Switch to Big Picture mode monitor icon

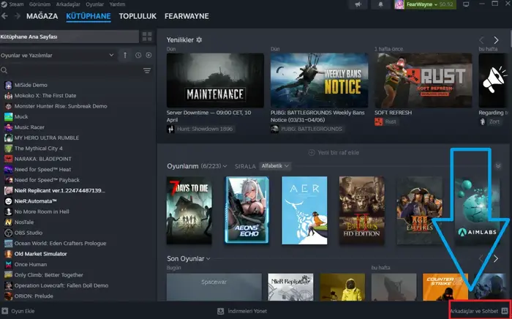pos(466,4)
